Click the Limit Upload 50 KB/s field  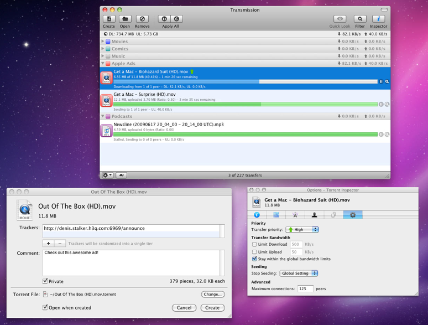coord(296,252)
